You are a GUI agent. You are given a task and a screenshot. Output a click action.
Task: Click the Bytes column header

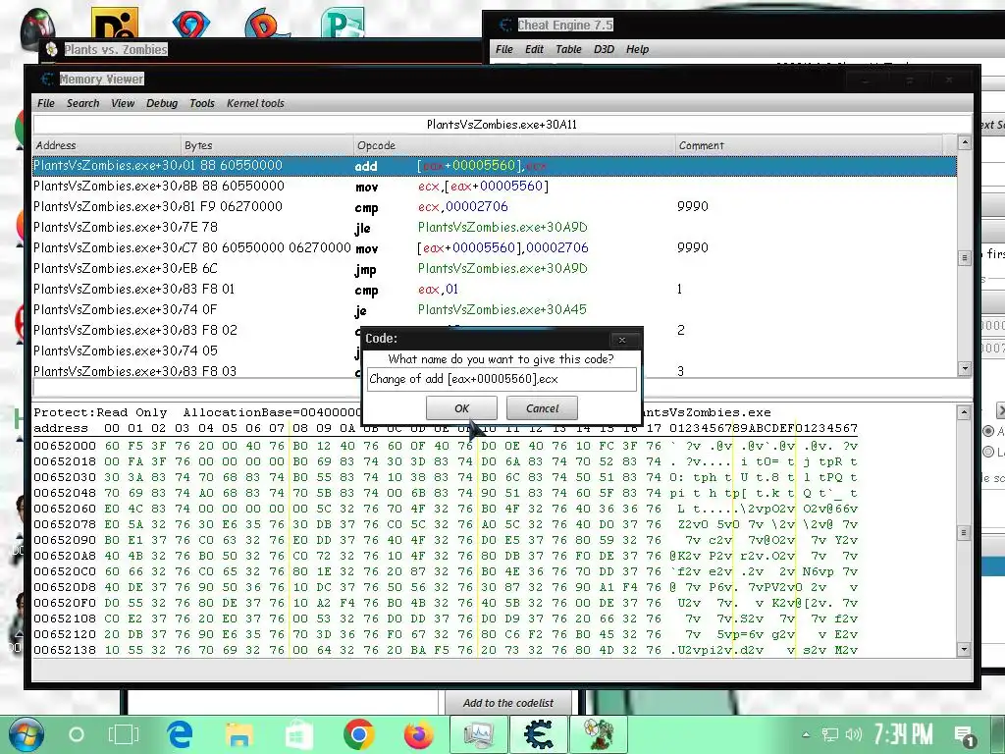click(267, 145)
